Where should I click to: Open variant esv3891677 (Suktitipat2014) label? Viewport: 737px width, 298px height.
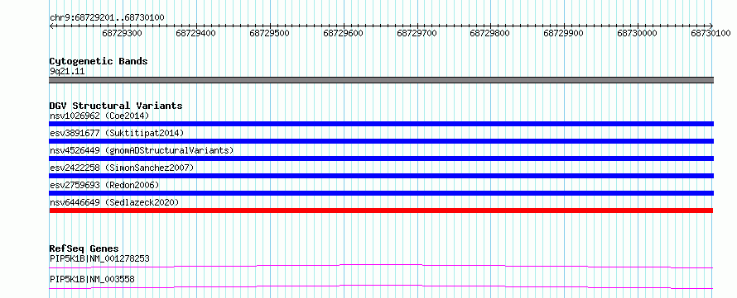coord(117,133)
